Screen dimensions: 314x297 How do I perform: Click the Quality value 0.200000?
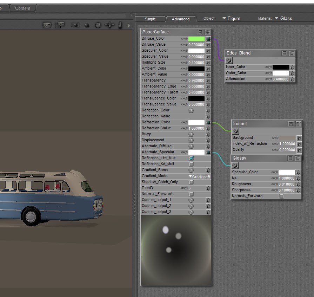pos(287,150)
